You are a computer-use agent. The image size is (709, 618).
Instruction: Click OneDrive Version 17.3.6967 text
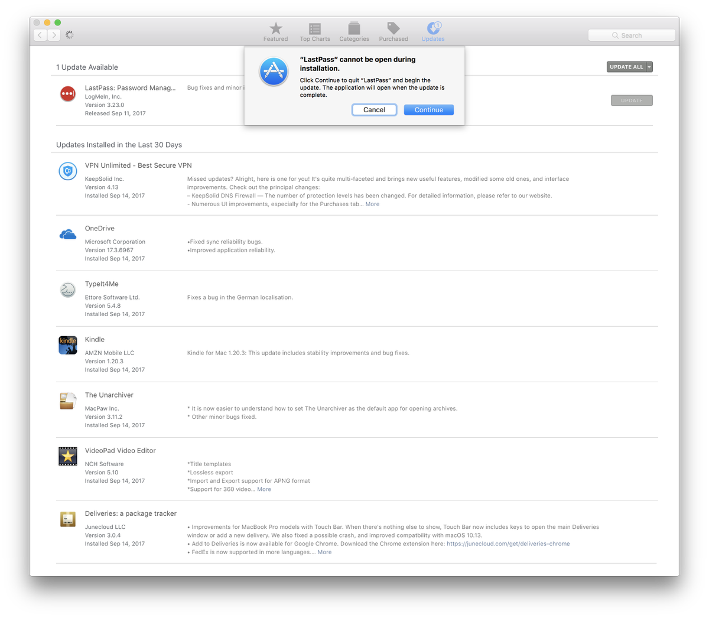tap(109, 250)
